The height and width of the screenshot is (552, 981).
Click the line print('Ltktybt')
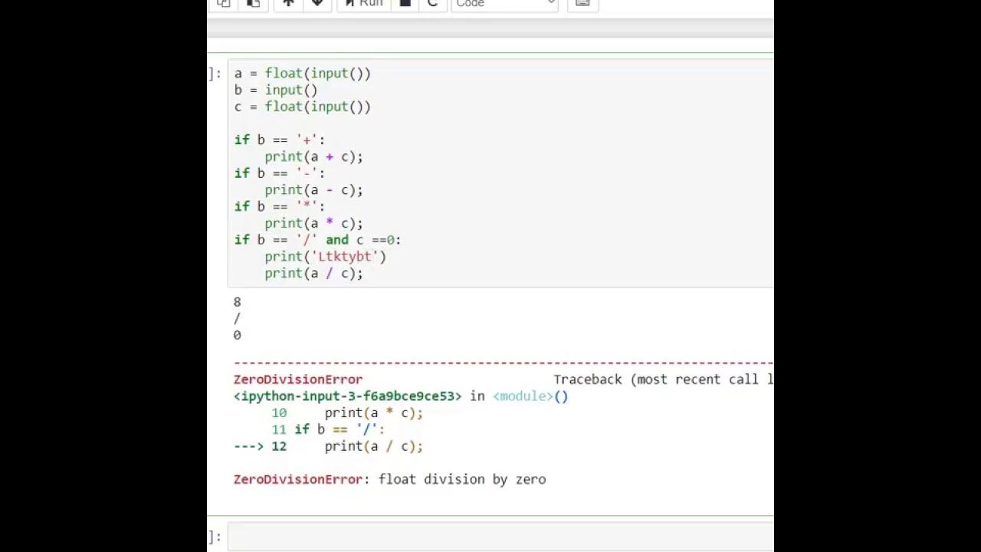click(x=325, y=256)
